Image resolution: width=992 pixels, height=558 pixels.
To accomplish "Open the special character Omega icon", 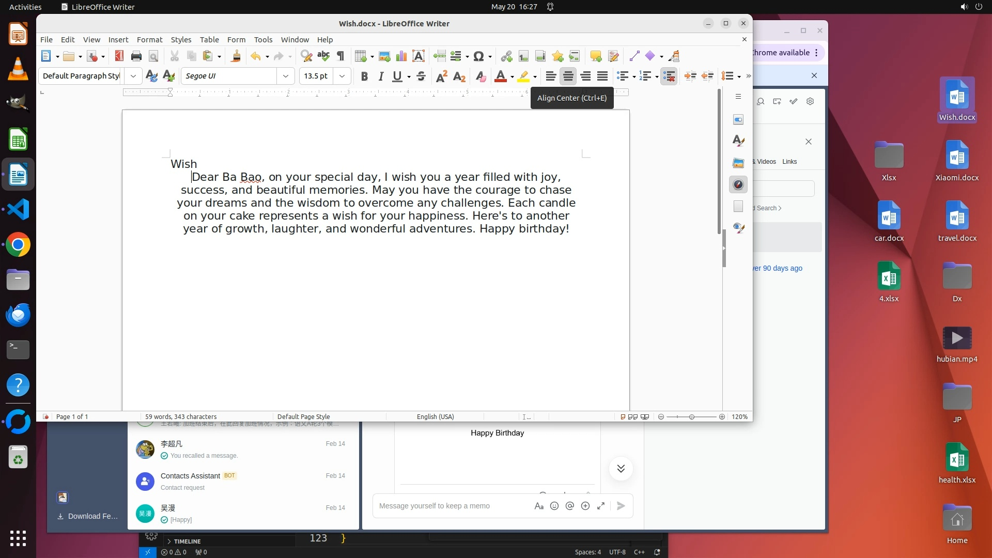I will point(478,56).
